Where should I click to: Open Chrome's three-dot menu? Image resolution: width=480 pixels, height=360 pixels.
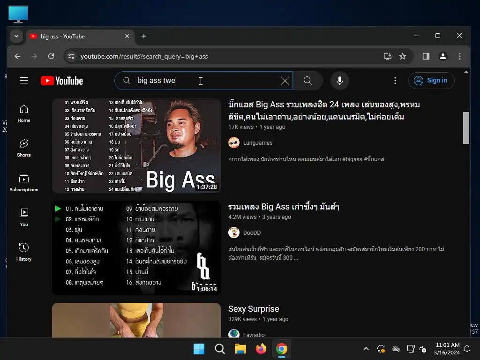coord(459,56)
